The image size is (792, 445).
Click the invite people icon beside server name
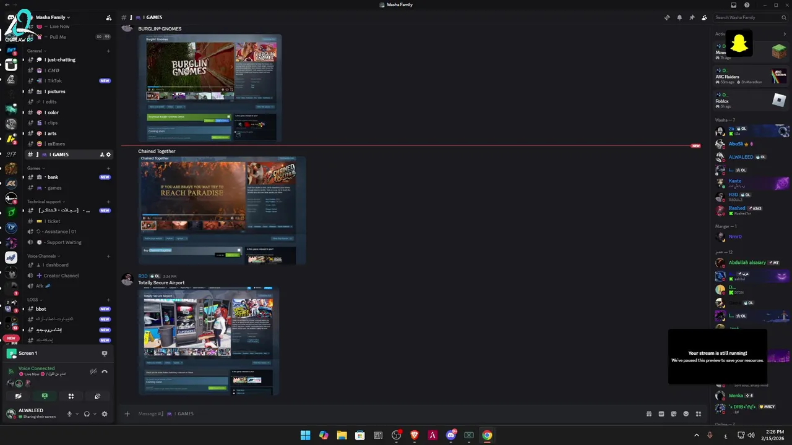pos(109,17)
